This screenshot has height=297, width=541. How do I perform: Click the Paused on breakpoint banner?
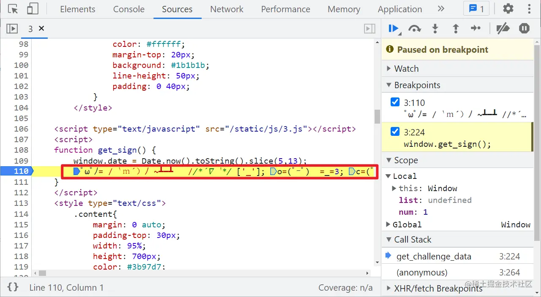458,50
